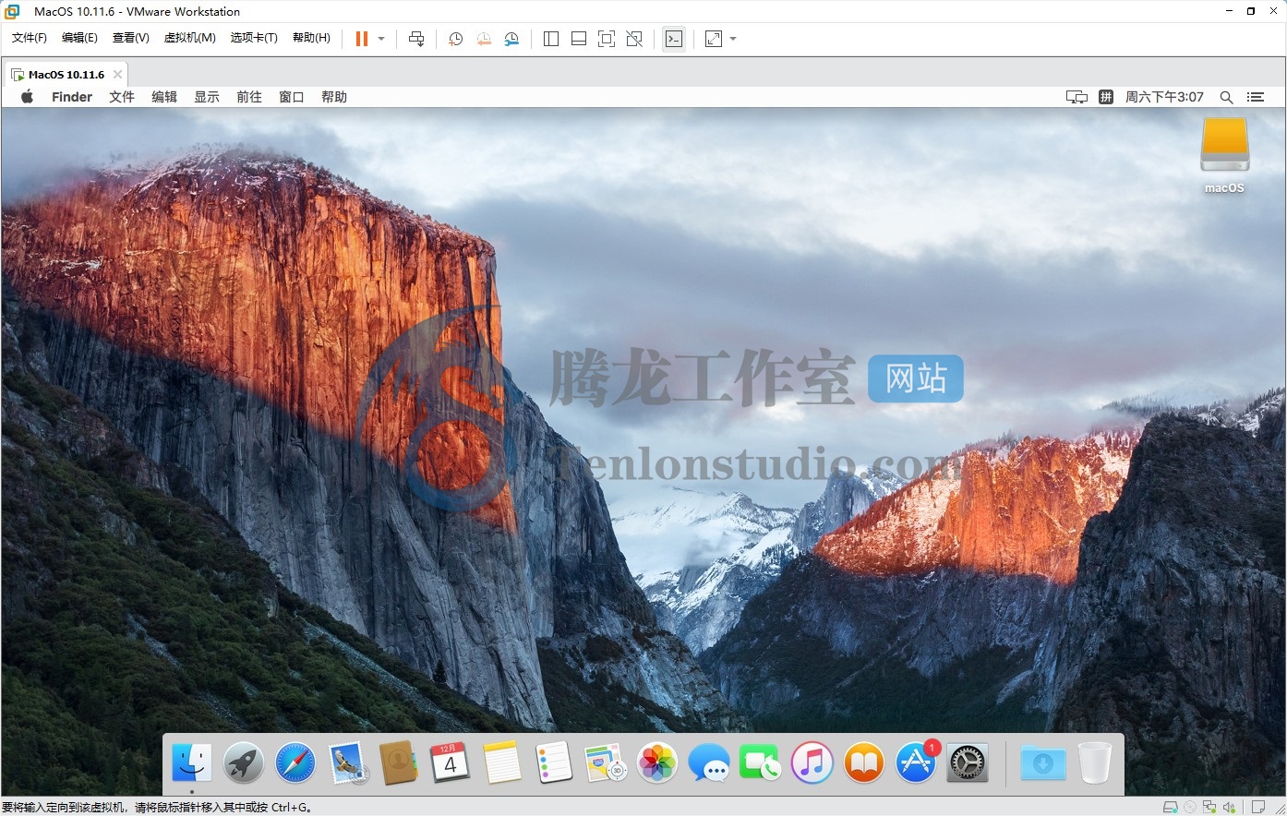Open the snapshot manager

(511, 39)
